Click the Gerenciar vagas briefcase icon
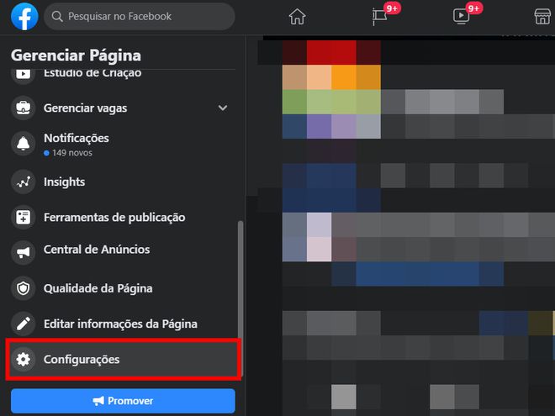Screen dimensions: 555x416 [23, 108]
